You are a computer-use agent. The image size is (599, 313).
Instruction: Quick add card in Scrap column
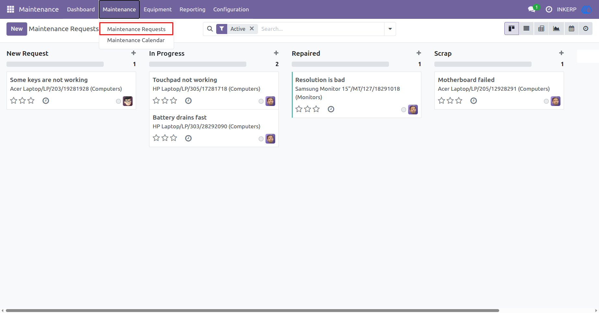click(x=561, y=53)
